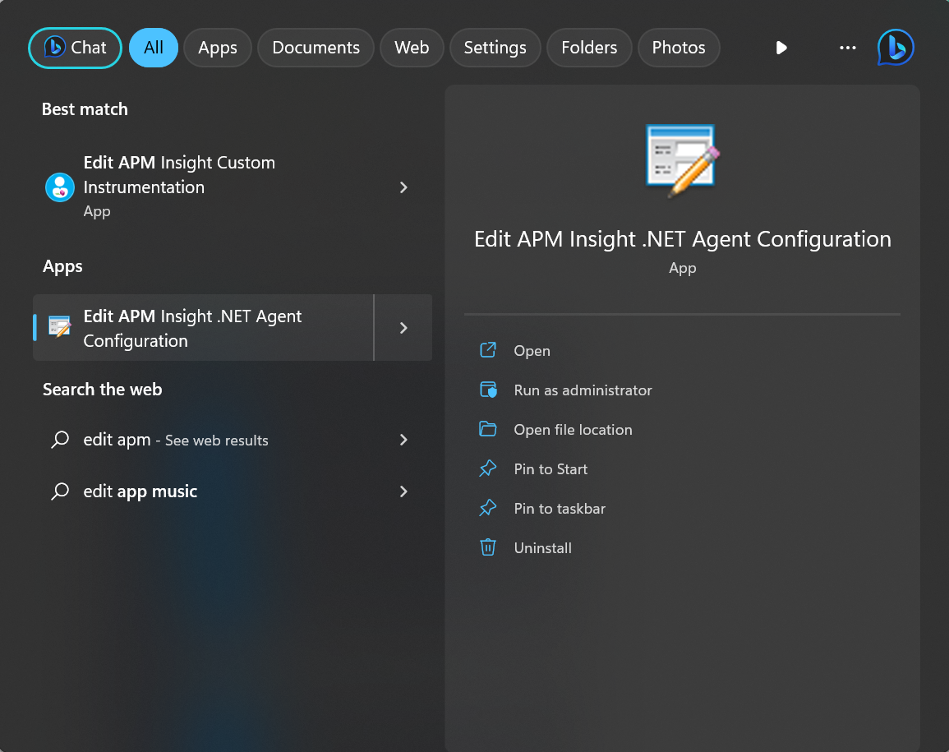Click the Open launch icon in the preview panel
The image size is (949, 752).
487,350
